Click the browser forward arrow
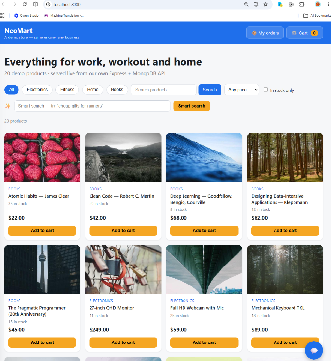Screen dimensions: 331x361 coord(14,4)
